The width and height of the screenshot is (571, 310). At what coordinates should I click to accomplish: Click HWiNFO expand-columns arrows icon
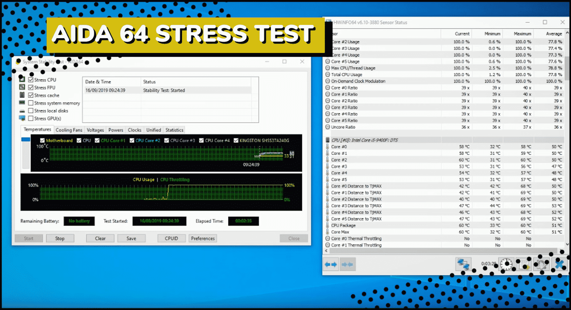[x=331, y=264]
